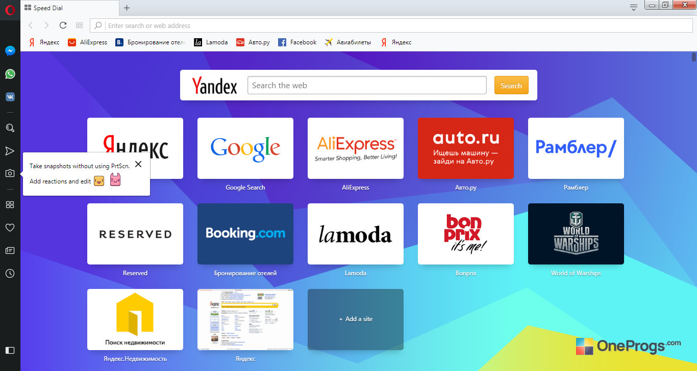This screenshot has height=371, width=697.
Task: Click the orange Search button
Action: (511, 85)
